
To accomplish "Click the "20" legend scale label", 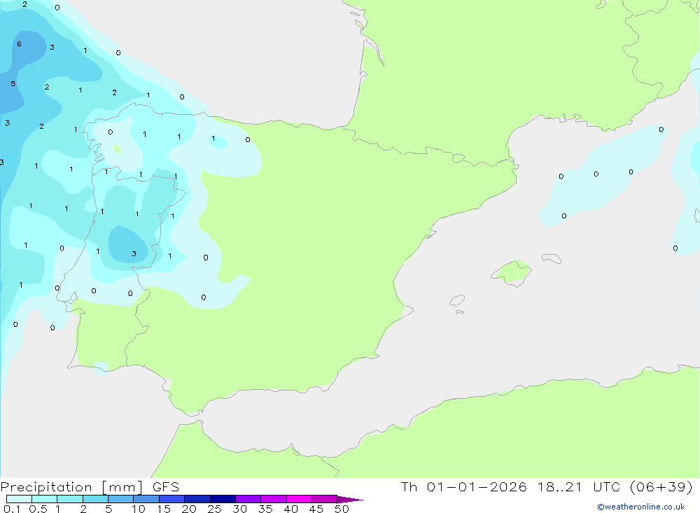I will click(x=189, y=509).
